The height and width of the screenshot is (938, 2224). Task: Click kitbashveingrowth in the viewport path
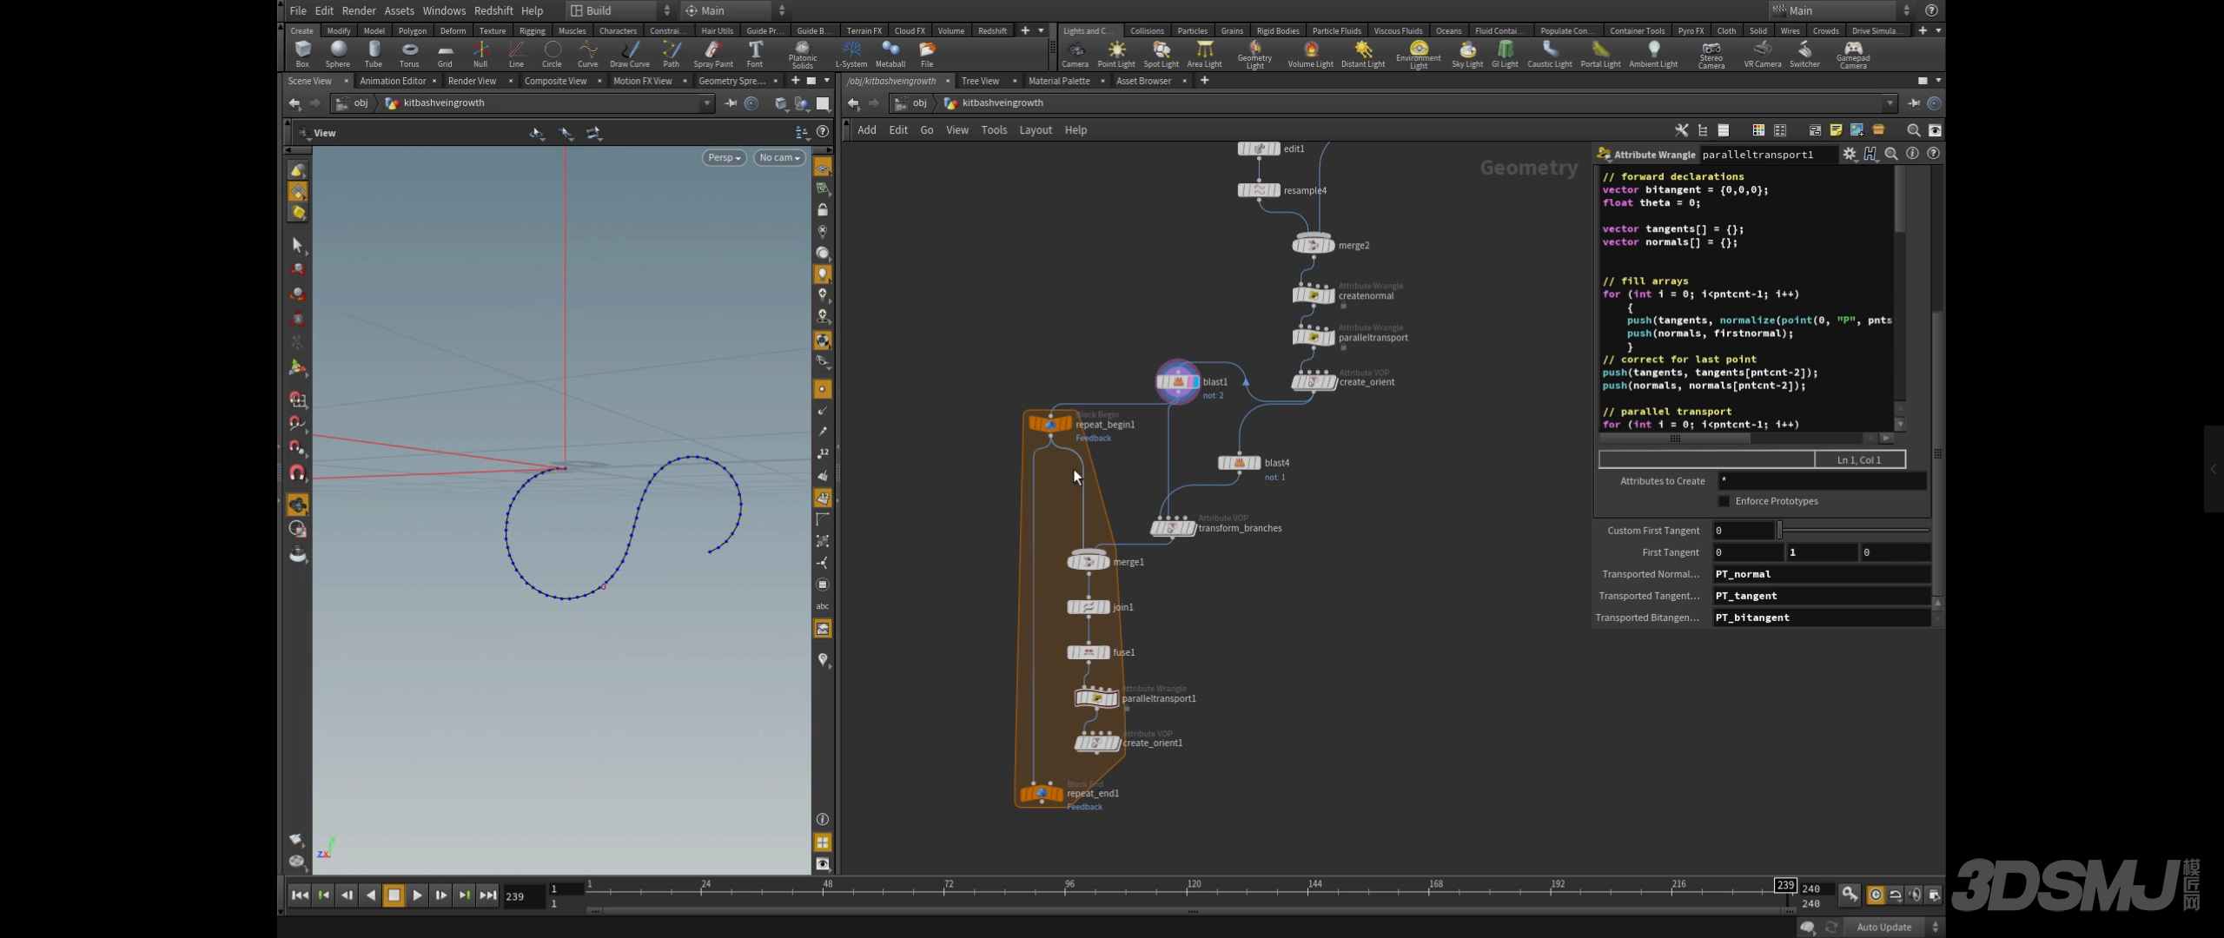[x=444, y=103]
